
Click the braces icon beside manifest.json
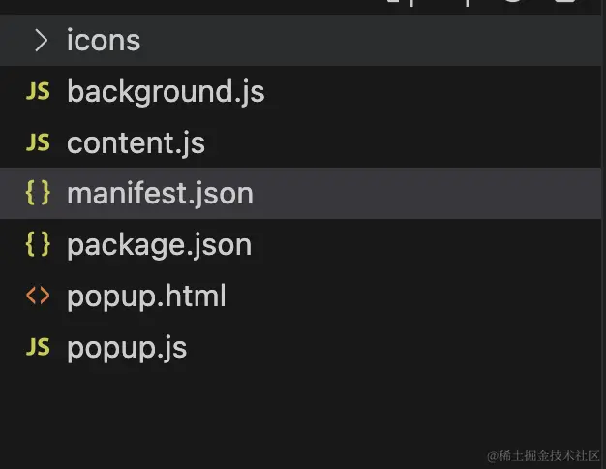point(38,194)
